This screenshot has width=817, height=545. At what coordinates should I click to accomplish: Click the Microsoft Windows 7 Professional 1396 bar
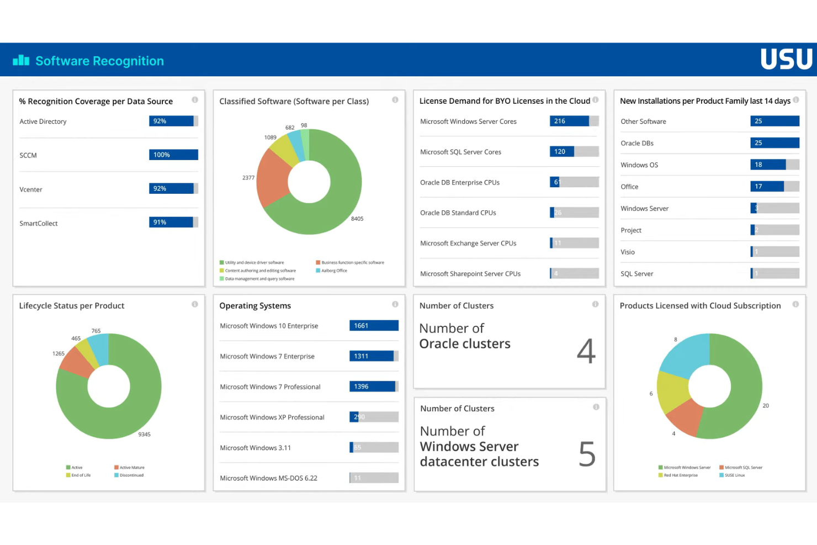tap(374, 387)
